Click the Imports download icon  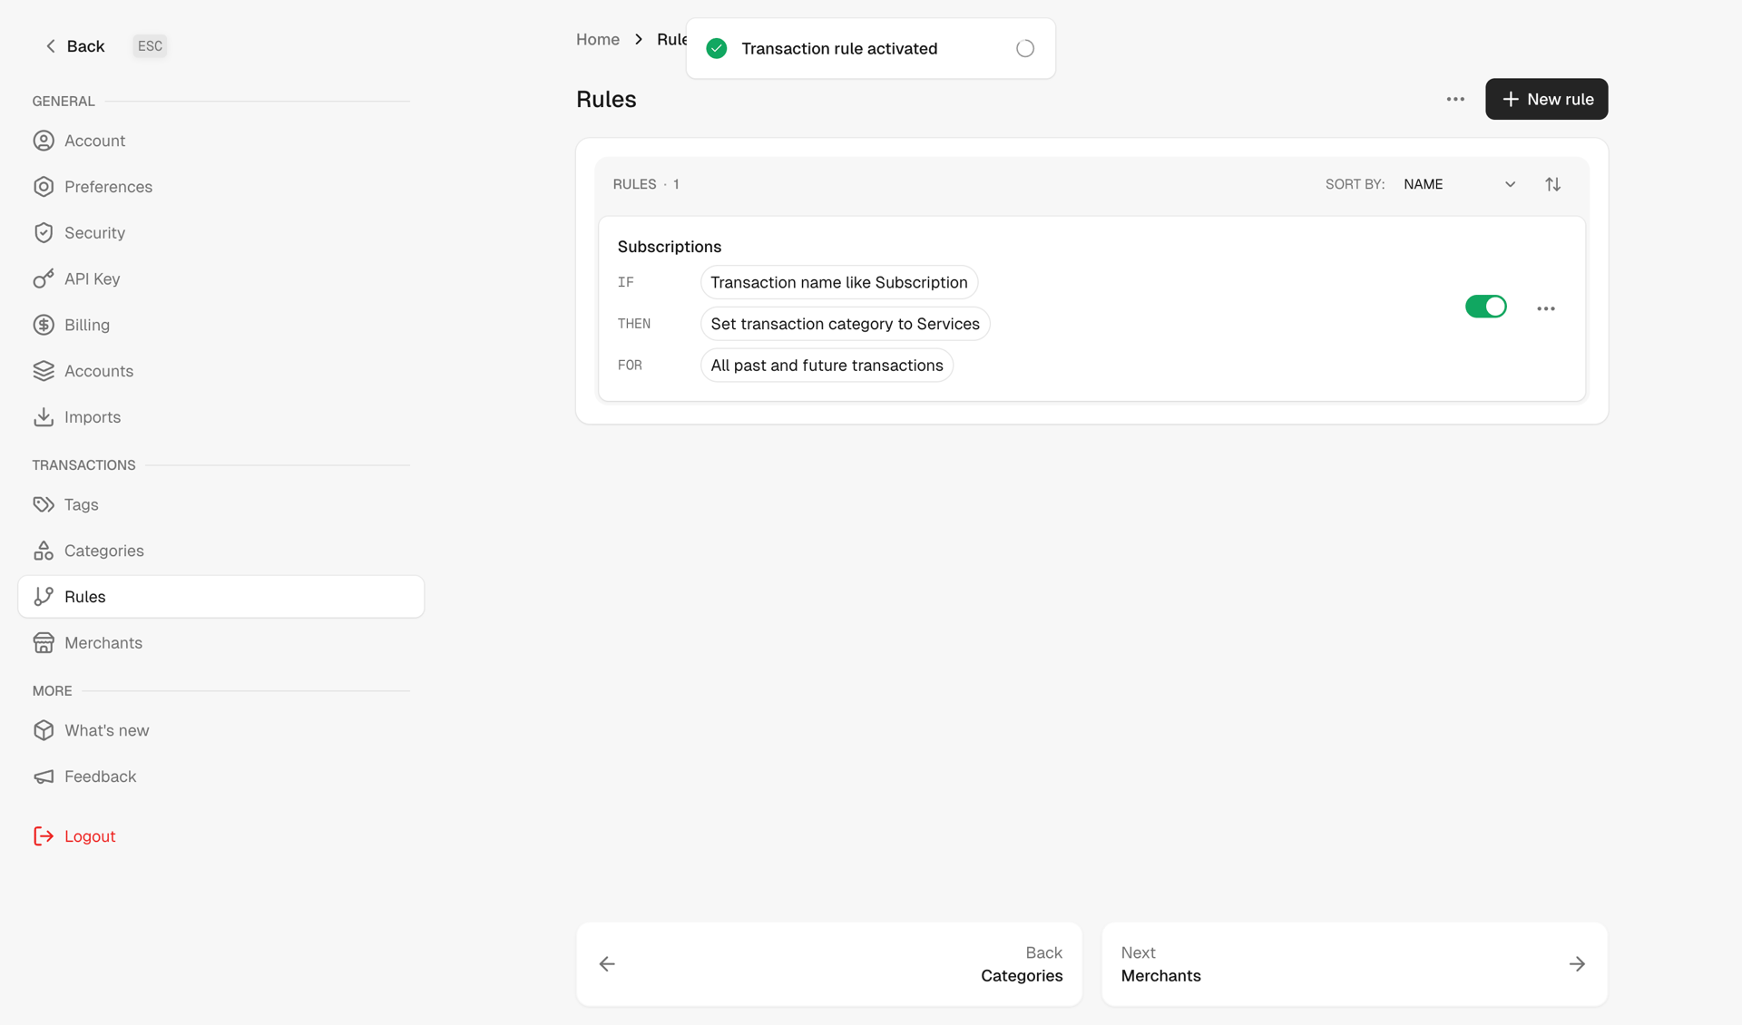pyautogui.click(x=44, y=416)
